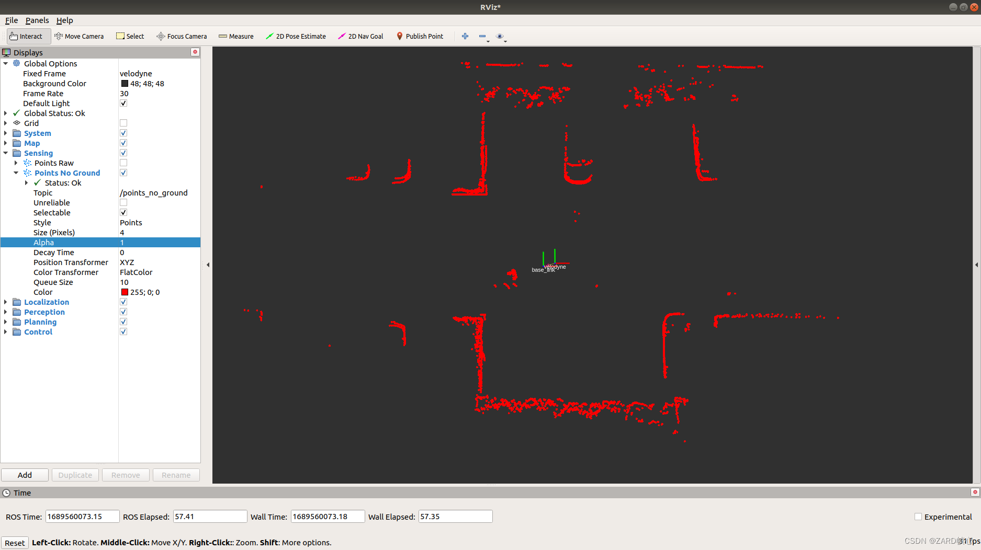Image resolution: width=981 pixels, height=550 pixels.
Task: Select the Alpha value field
Action: pos(159,242)
